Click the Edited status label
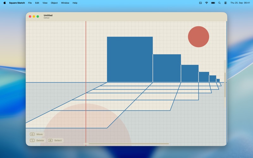This screenshot has width=253, height=158. (46, 18)
